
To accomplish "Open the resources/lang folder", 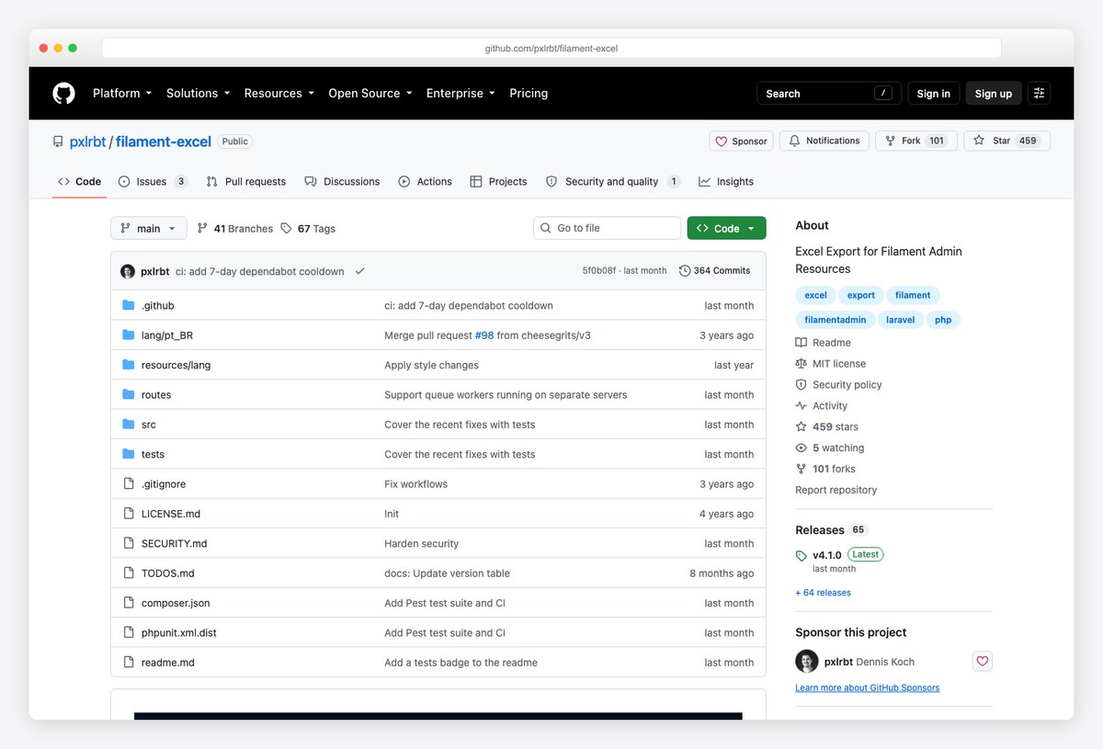I will (176, 365).
